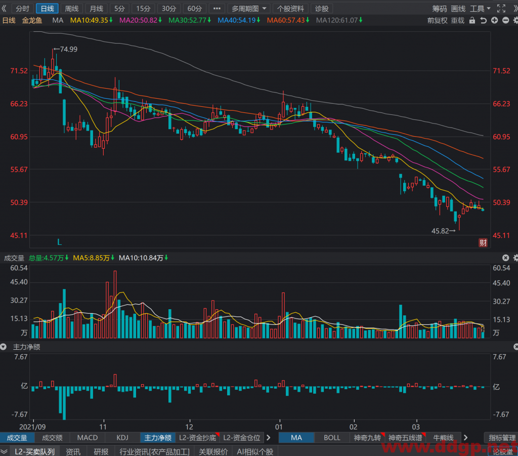Click 重载 to reload chart data
This screenshot has height=456, width=518.
(458, 20)
